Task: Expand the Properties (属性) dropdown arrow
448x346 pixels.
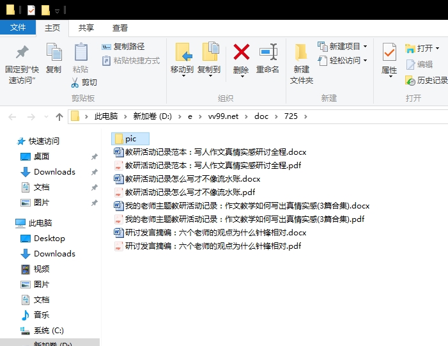Action: pyautogui.click(x=390, y=76)
